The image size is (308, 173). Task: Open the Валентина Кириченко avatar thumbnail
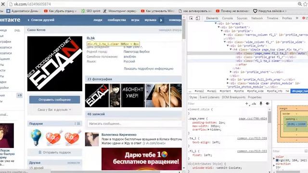92,139
